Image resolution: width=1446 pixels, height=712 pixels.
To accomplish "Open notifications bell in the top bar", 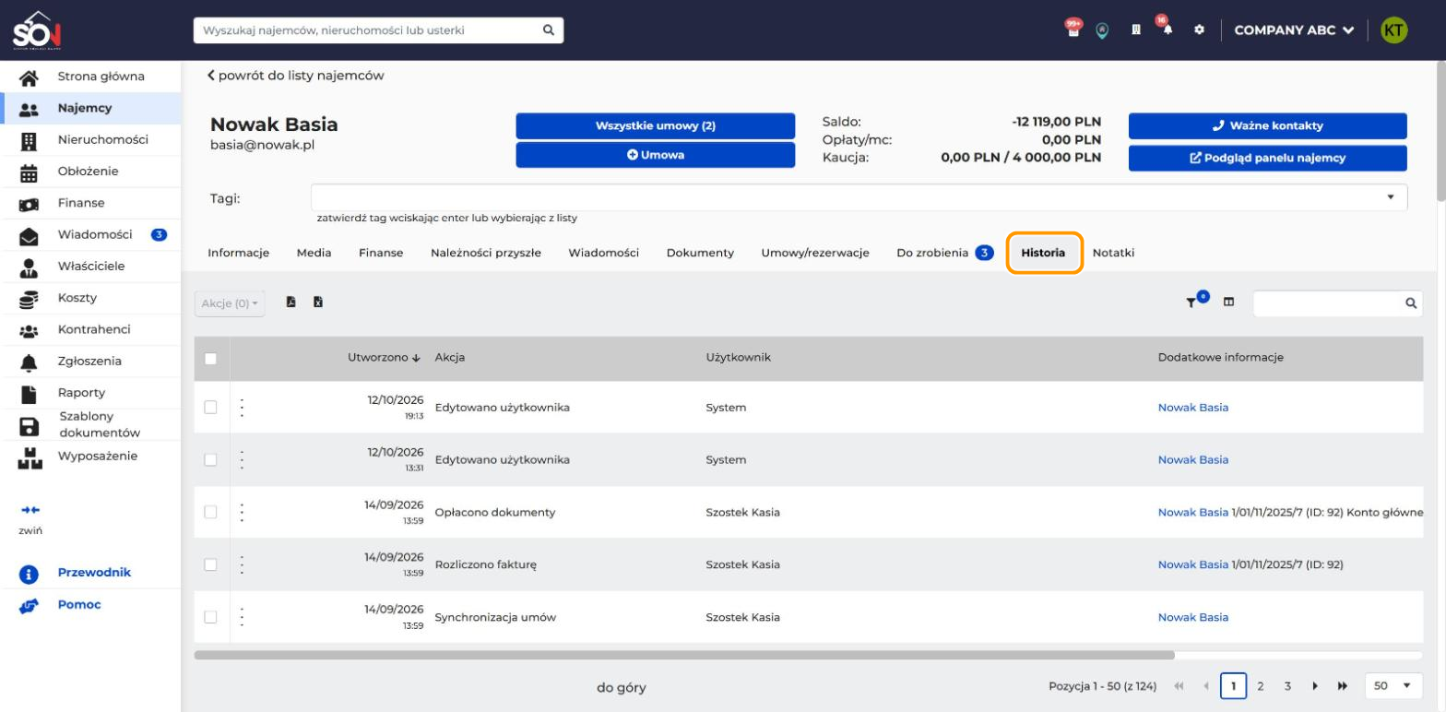I will [1167, 30].
